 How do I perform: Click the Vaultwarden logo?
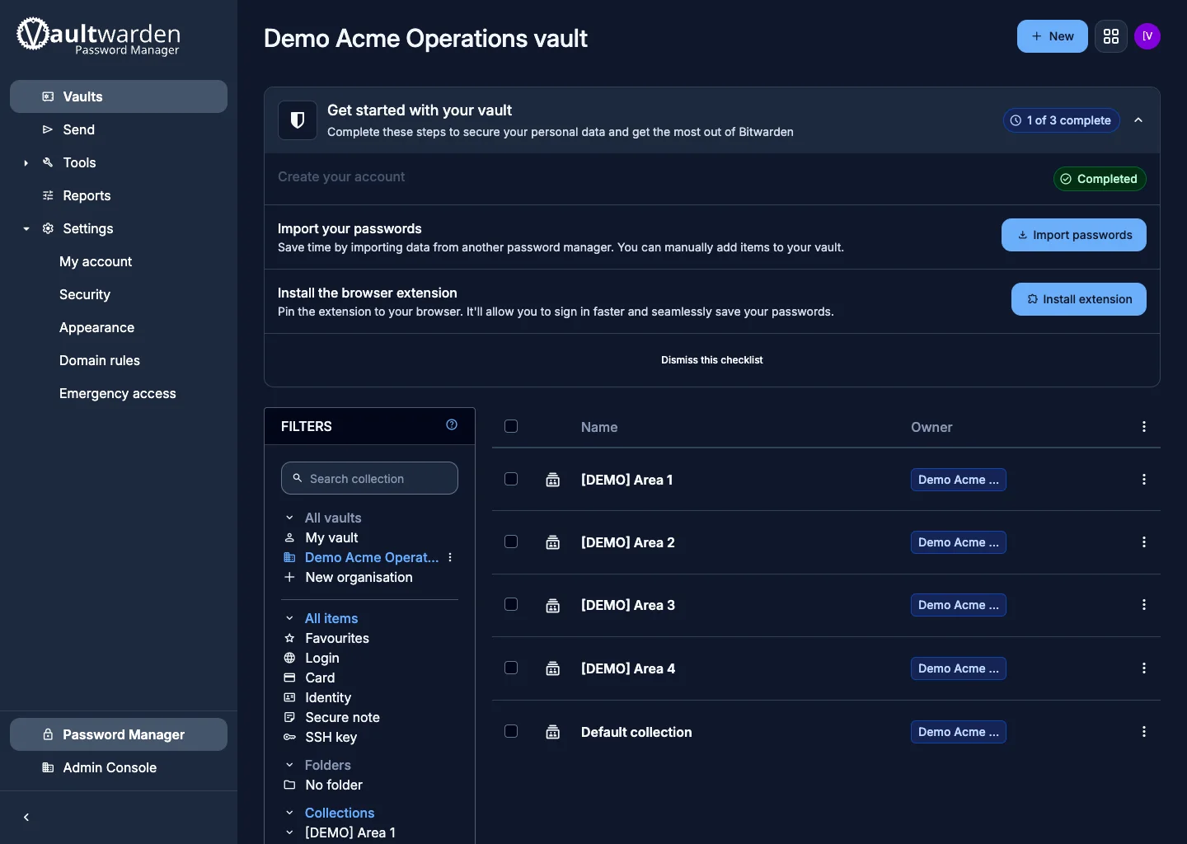click(98, 36)
